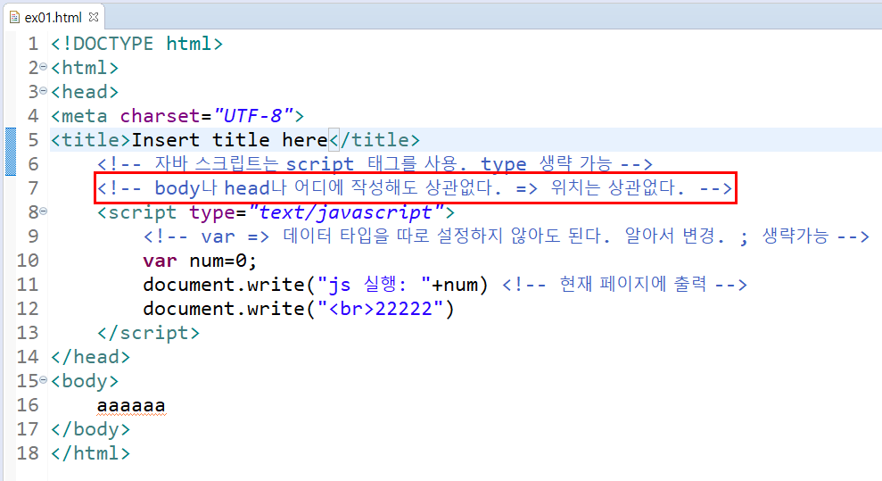Click document.write on line 11
The height and width of the screenshot is (481, 882).
pos(223,285)
